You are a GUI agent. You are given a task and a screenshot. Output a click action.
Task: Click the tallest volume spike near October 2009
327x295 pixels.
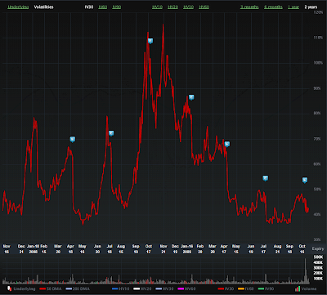[x=305, y=270]
